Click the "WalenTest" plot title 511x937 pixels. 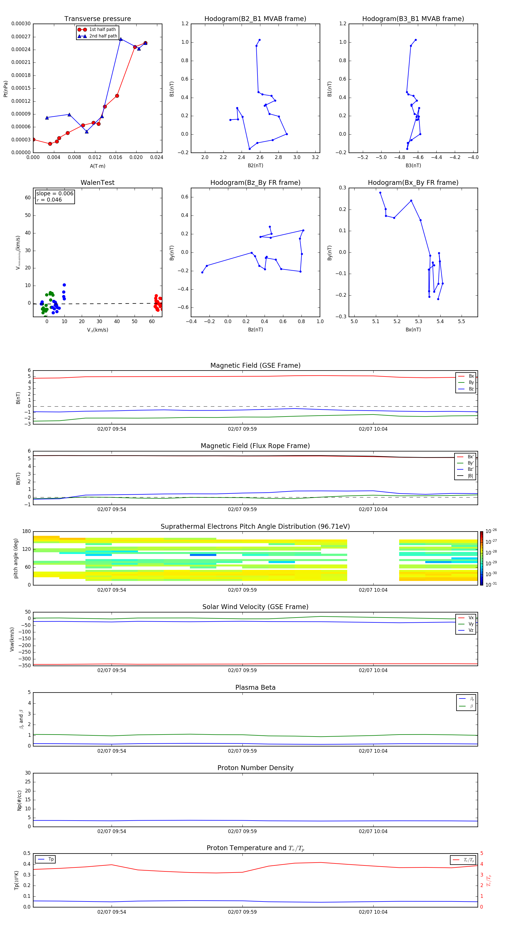pyautogui.click(x=97, y=183)
